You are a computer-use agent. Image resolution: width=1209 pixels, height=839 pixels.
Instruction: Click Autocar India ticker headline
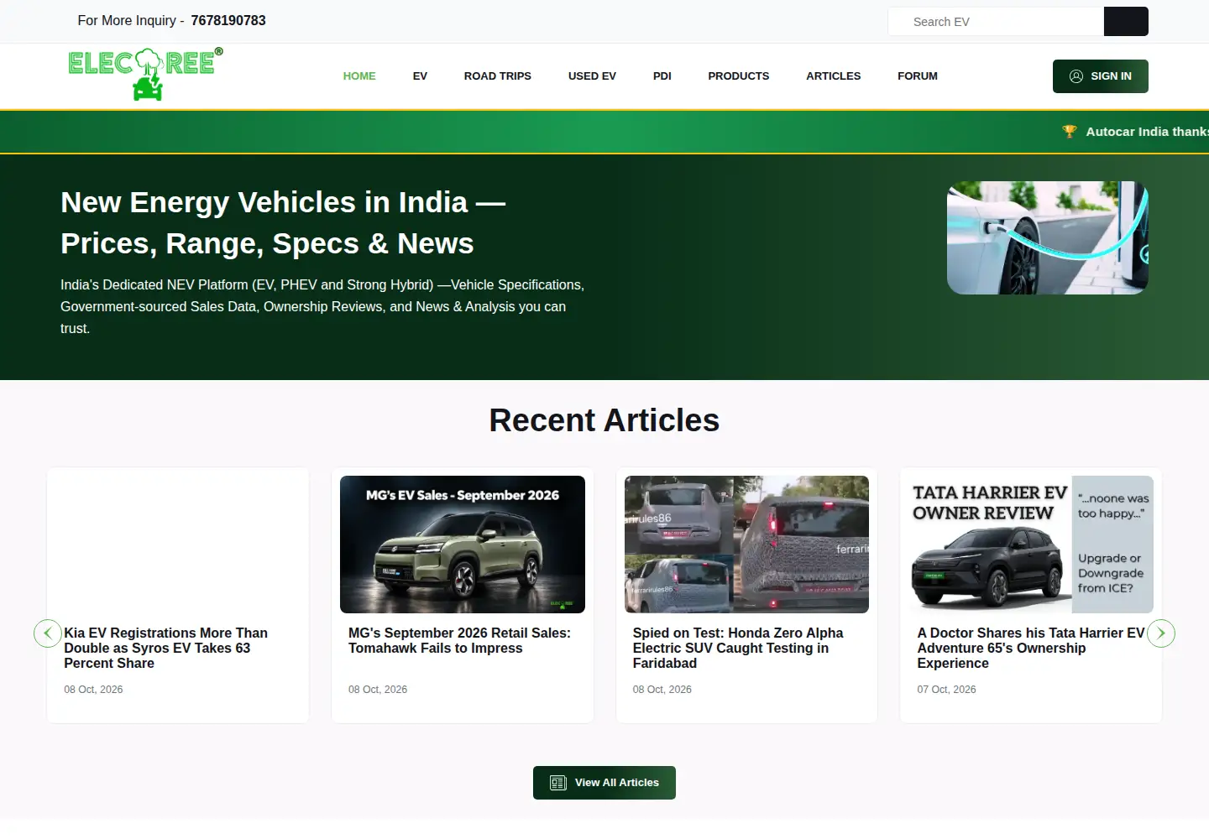tap(1147, 132)
